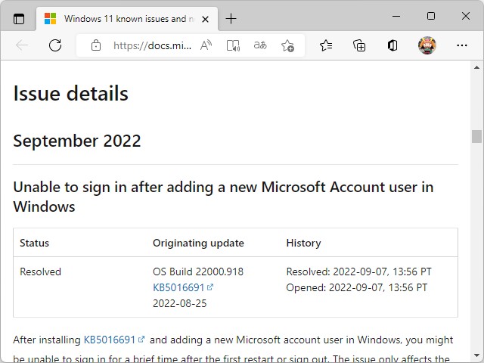Click scrollbar up arrow
This screenshot has height=363, width=484.
pos(476,67)
